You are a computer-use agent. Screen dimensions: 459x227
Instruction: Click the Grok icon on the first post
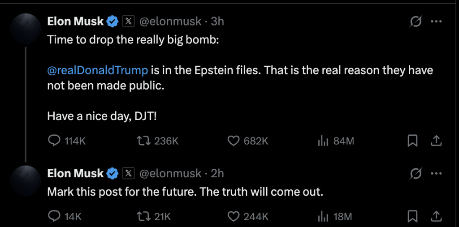point(416,21)
